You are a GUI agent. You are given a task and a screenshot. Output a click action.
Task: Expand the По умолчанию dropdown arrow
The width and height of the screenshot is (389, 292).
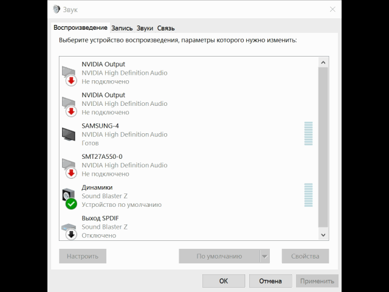pos(265,256)
